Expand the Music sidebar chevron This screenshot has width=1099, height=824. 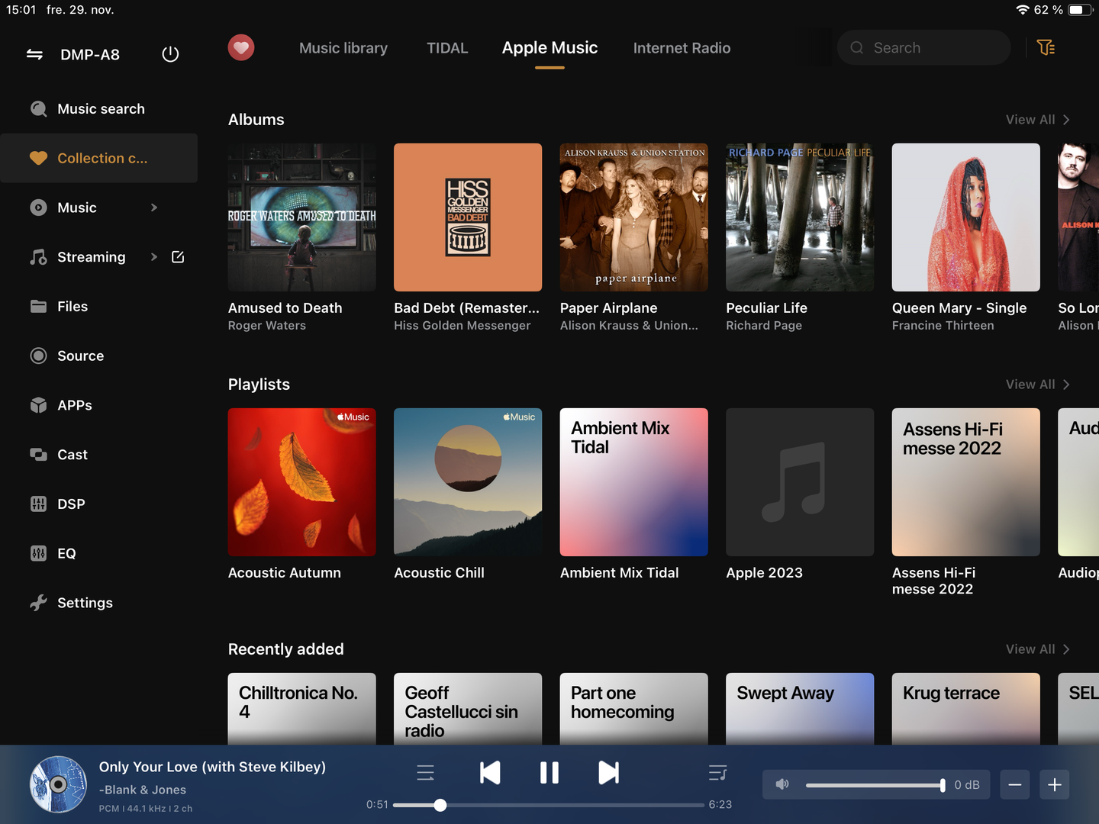(x=154, y=208)
